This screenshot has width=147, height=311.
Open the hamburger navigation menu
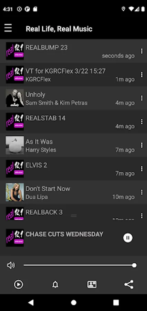point(8,28)
